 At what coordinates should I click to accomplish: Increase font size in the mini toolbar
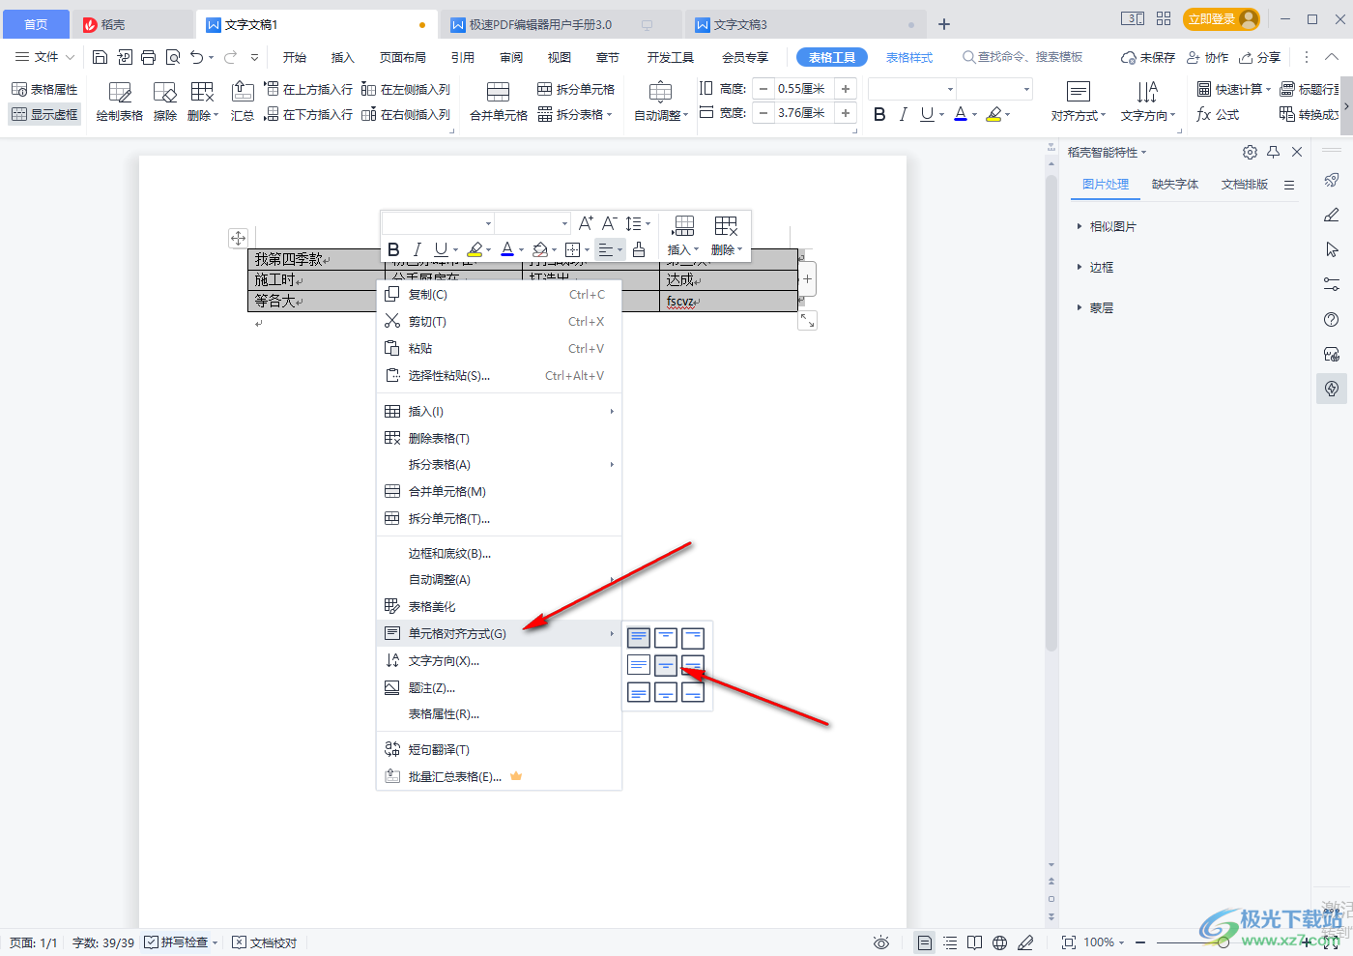pyautogui.click(x=586, y=223)
